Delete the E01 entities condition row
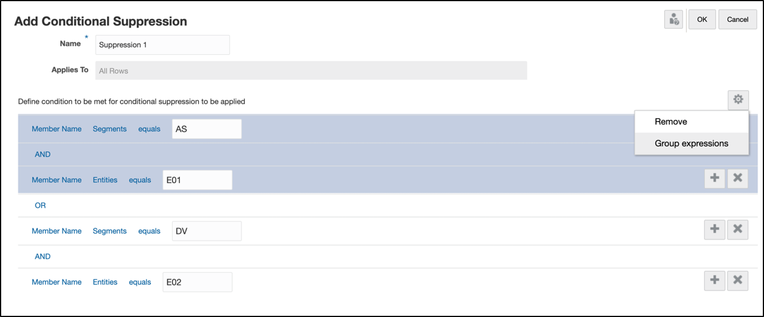 [x=737, y=178]
